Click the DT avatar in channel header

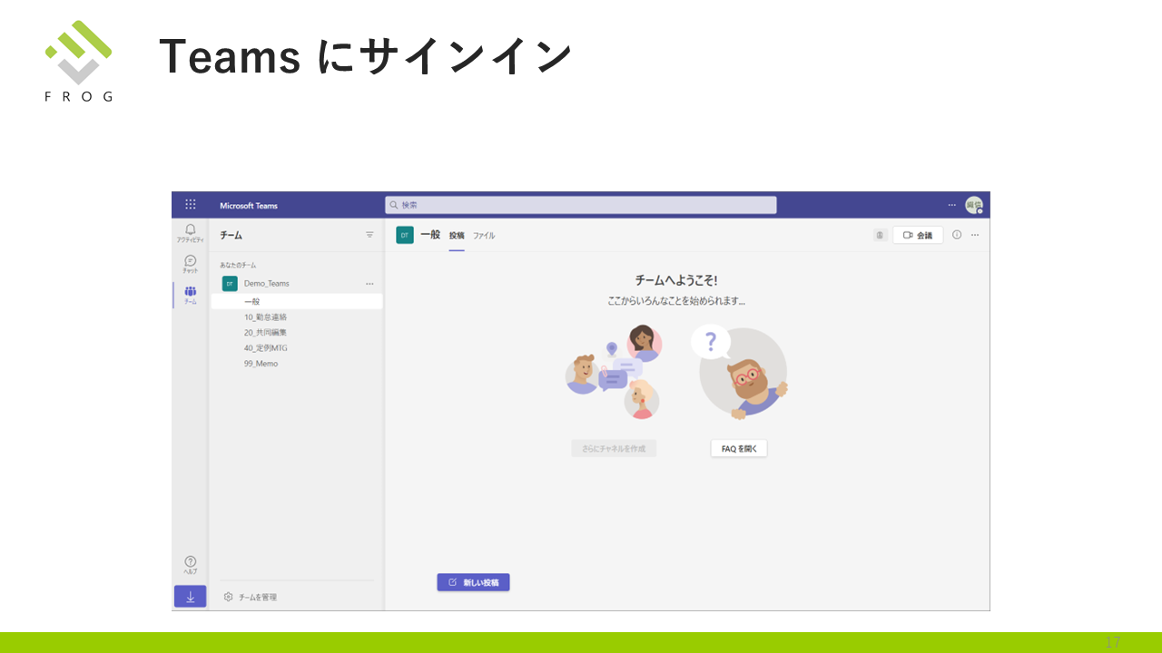405,235
